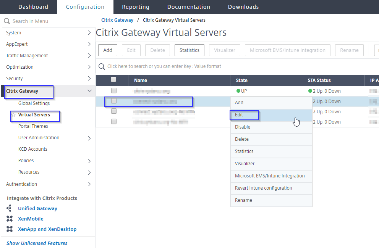This screenshot has height=248, width=379.
Task: Follow the Citrix Gateway breadcrumb link
Action: (117, 20)
